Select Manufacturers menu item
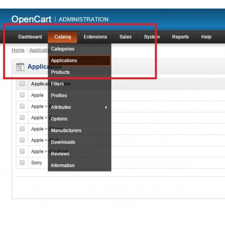This screenshot has width=225, height=225. pos(80,130)
